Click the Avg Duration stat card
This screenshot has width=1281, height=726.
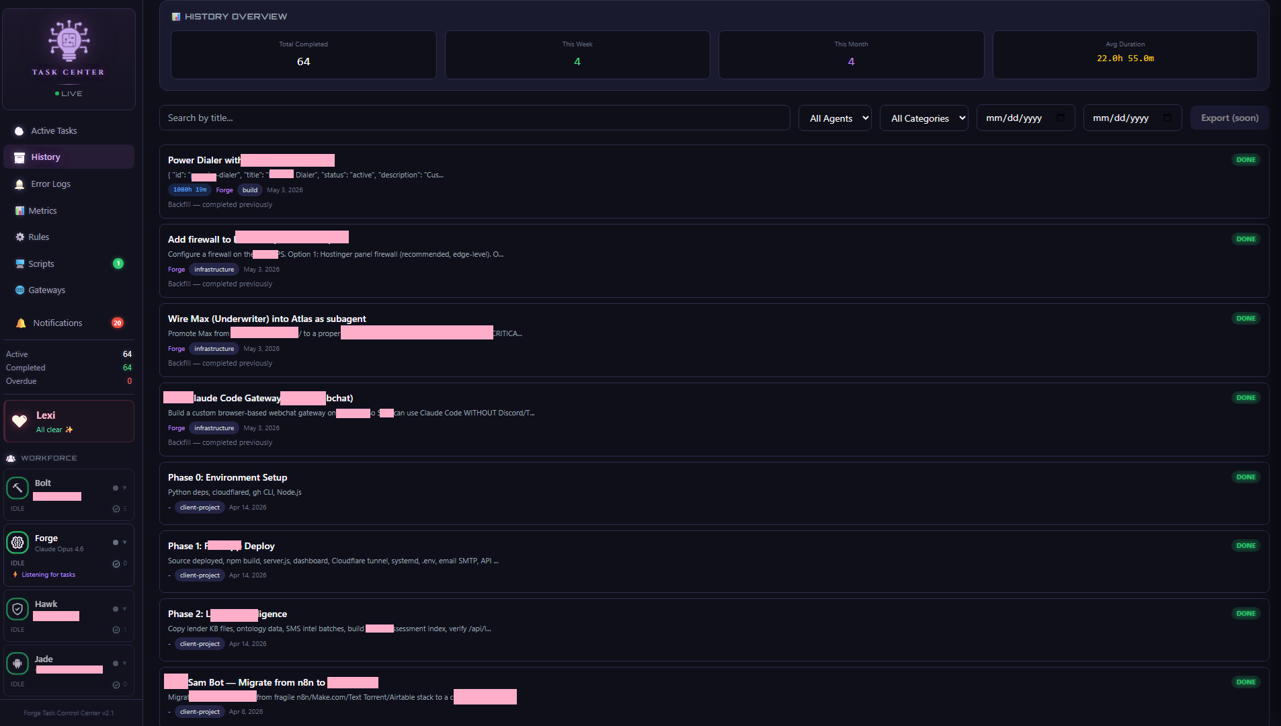click(1125, 54)
